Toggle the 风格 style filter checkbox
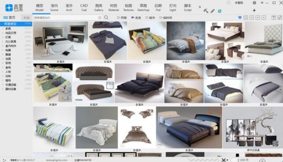The width and height of the screenshot is (283, 162). 118,18
